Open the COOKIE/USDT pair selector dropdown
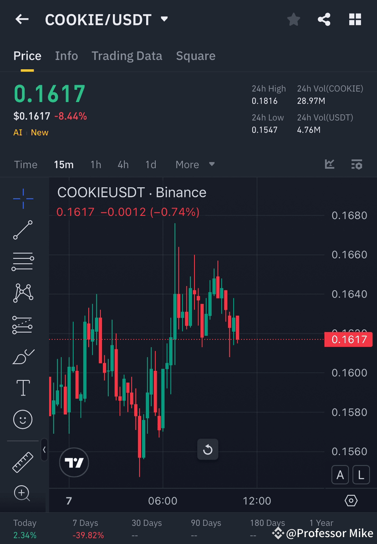The height and width of the screenshot is (544, 377). pyautogui.click(x=163, y=19)
